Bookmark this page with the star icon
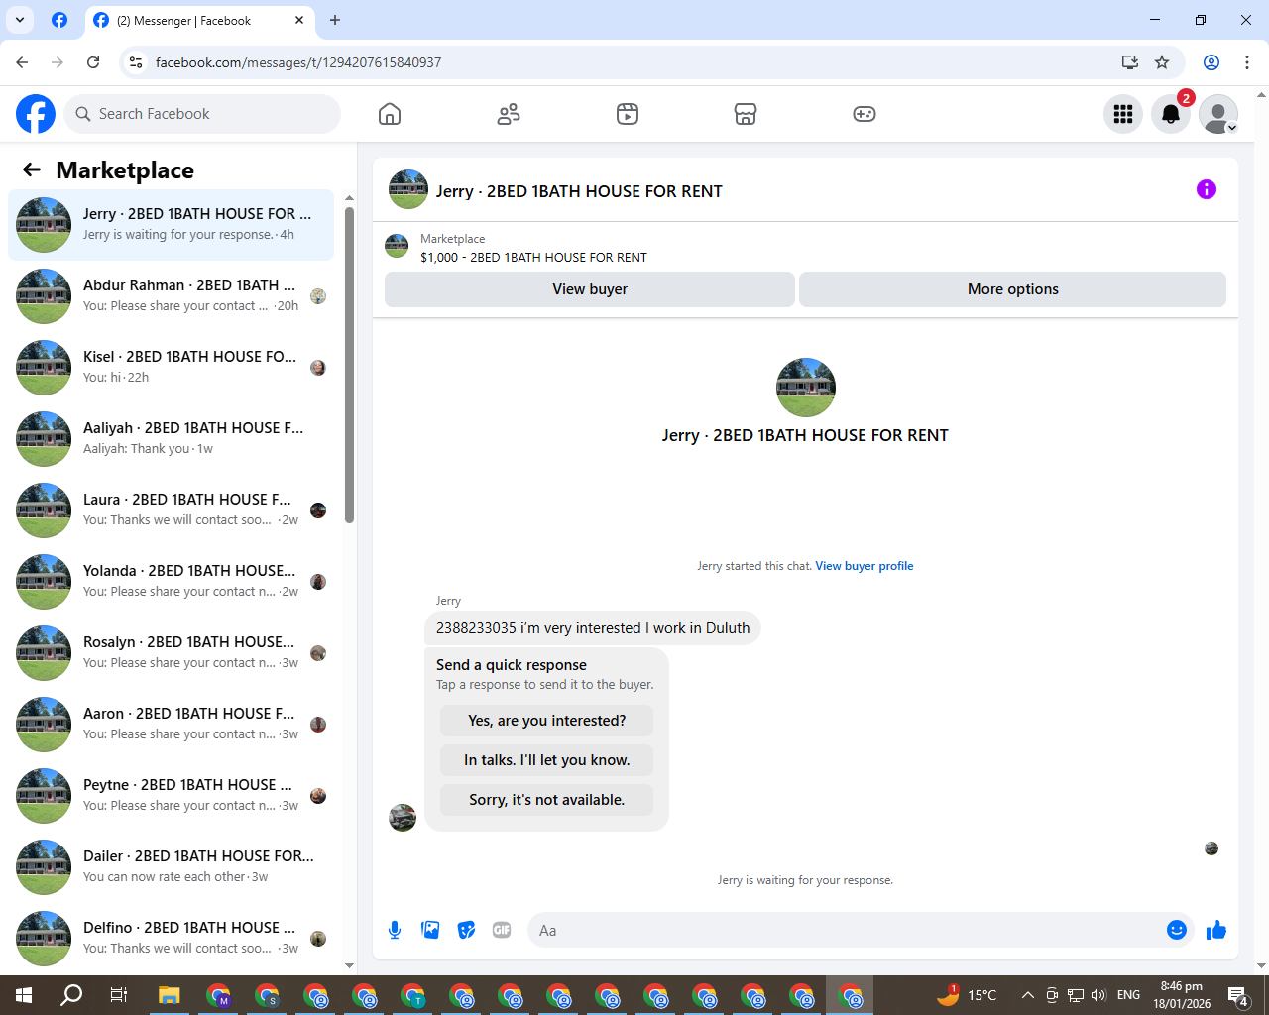Image resolution: width=1269 pixels, height=1015 pixels. click(1162, 62)
